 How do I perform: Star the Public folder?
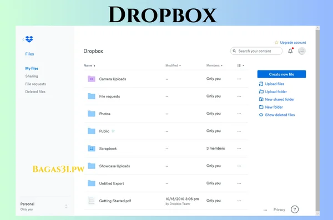pyautogui.click(x=113, y=131)
